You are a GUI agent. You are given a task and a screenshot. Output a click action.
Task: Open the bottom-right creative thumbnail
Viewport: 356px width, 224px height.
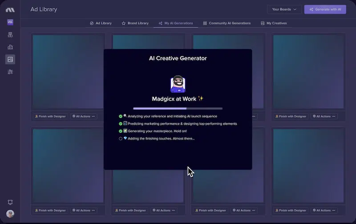[x=308, y=166]
